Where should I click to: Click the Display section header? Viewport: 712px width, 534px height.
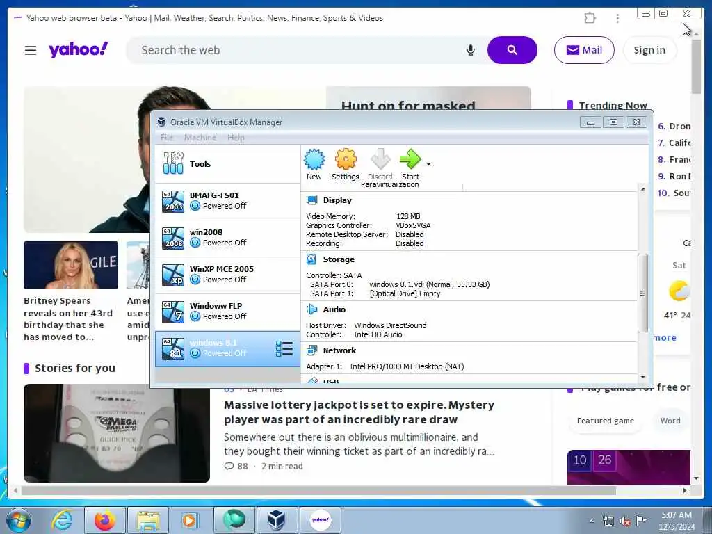pyautogui.click(x=337, y=200)
